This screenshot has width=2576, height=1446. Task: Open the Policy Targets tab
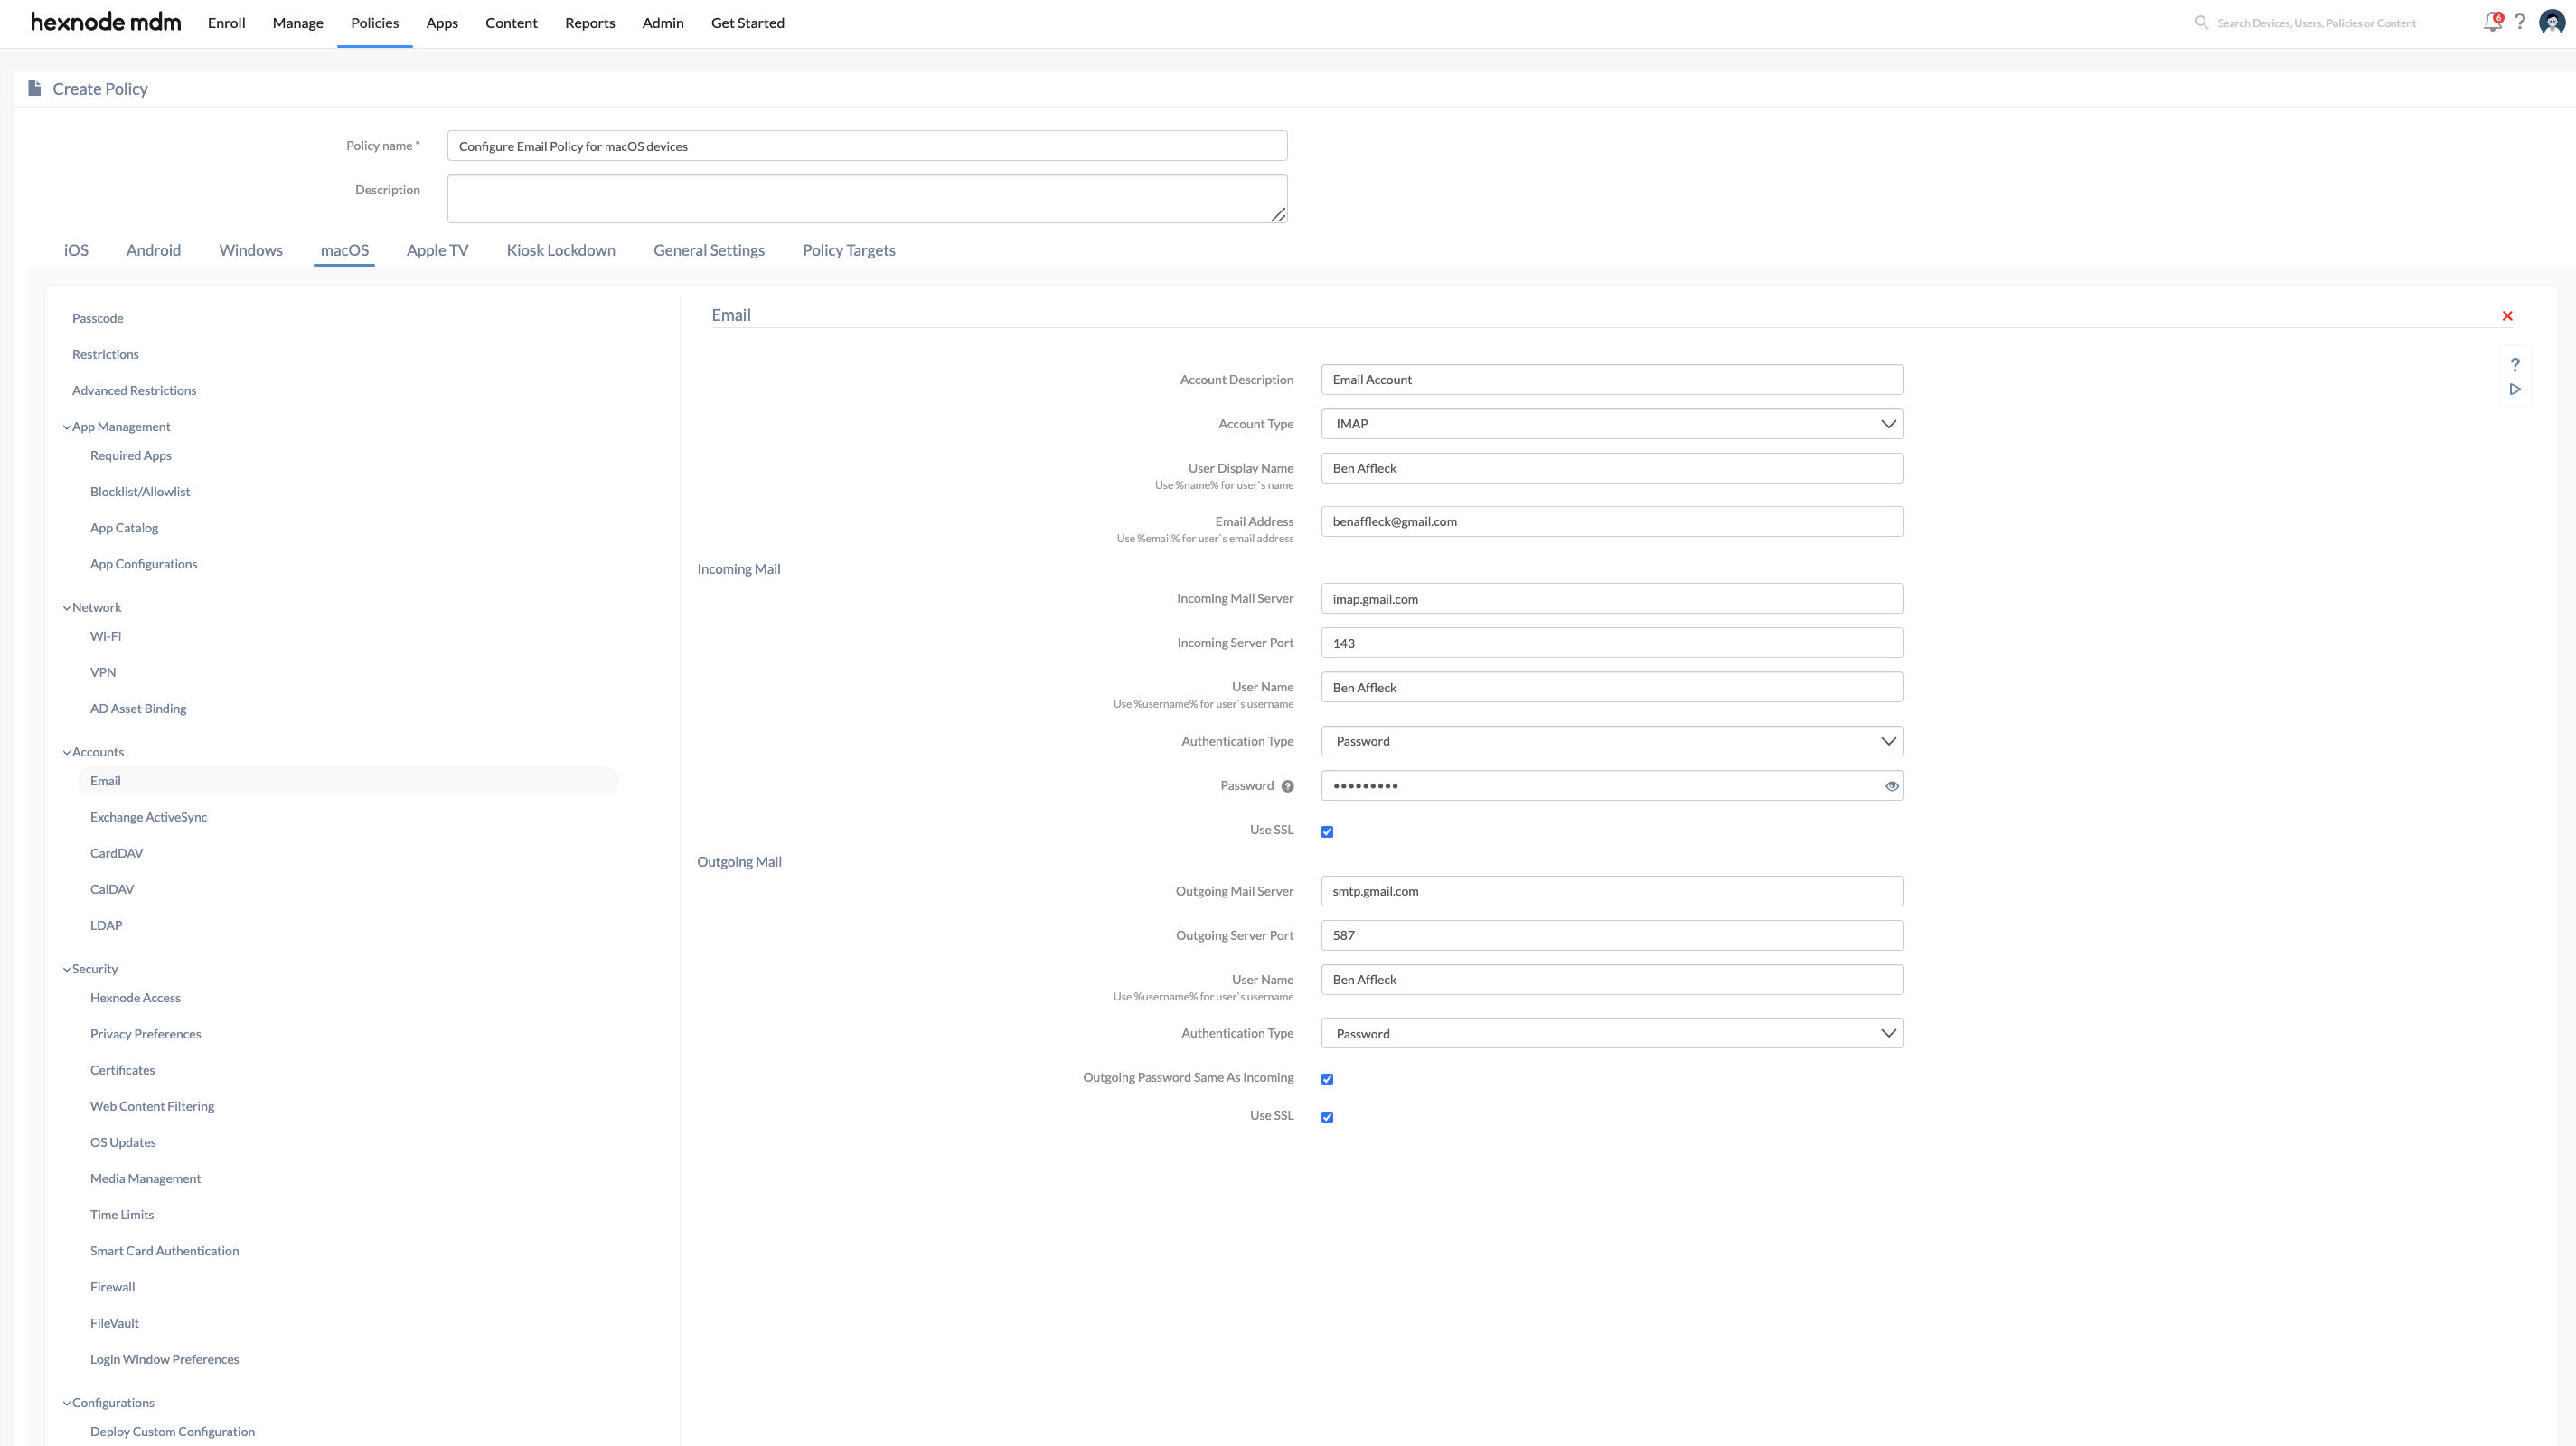click(x=849, y=250)
